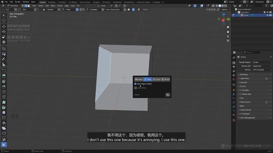Switch to UV Editing workspace tab
273x153 pixels.
[73, 2]
